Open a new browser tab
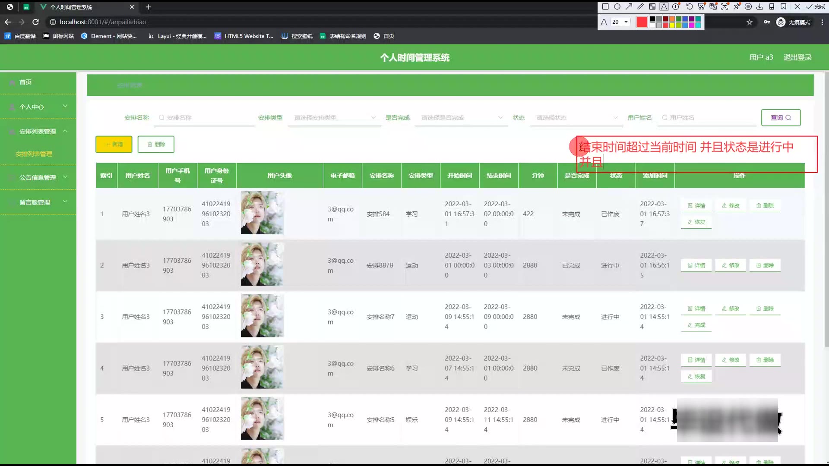829x466 pixels. pos(148,7)
